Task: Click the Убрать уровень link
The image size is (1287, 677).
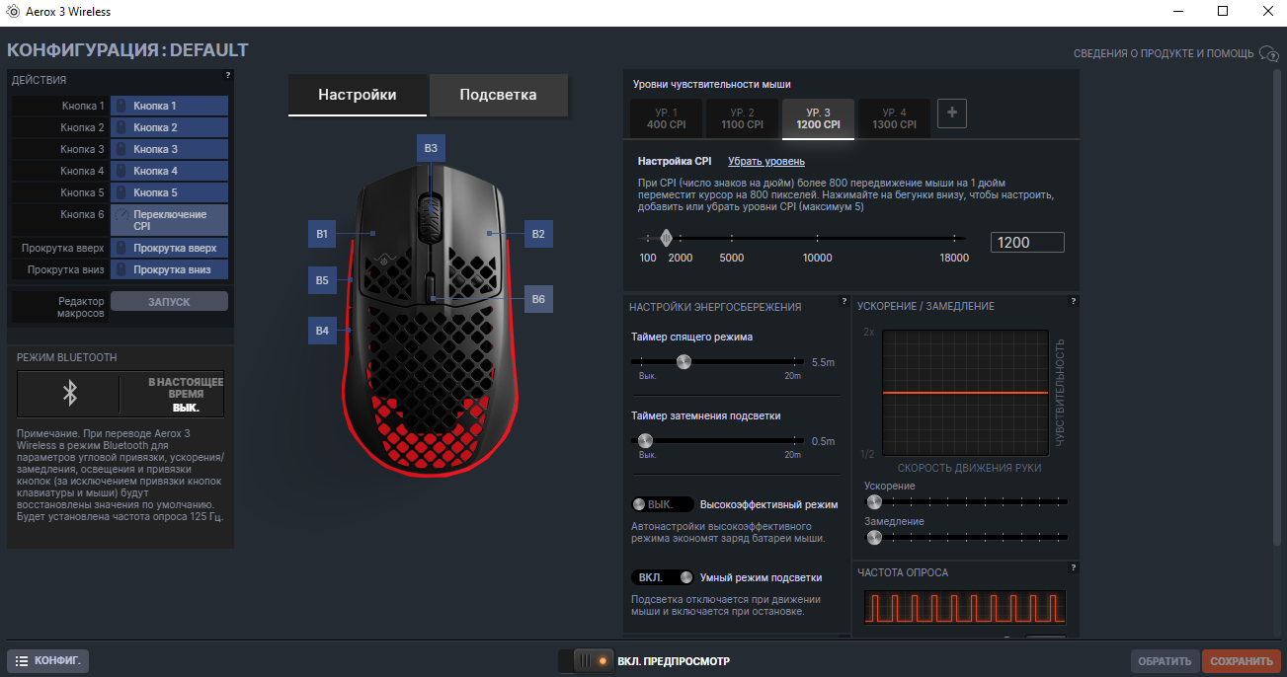Action: coord(766,161)
